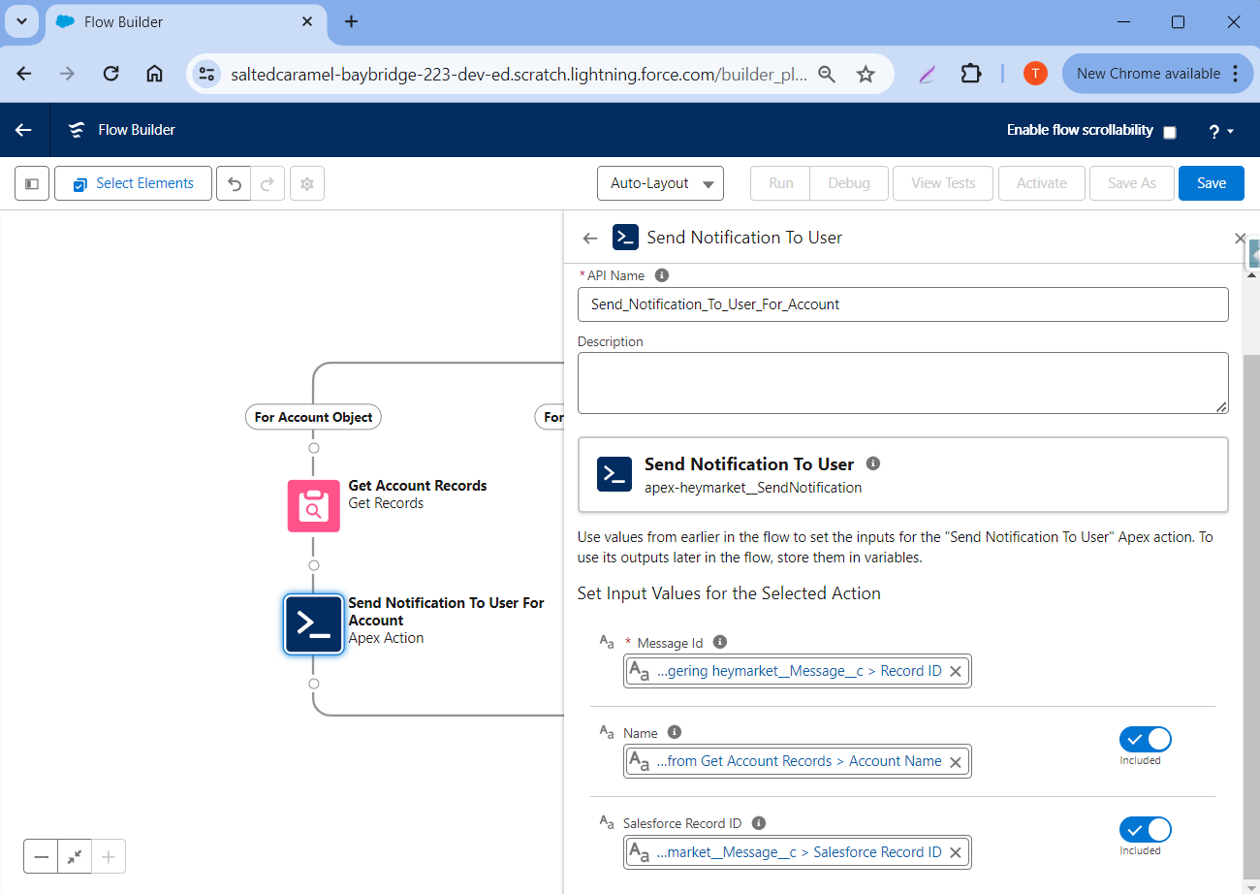Zoom in the canvas

point(109,857)
